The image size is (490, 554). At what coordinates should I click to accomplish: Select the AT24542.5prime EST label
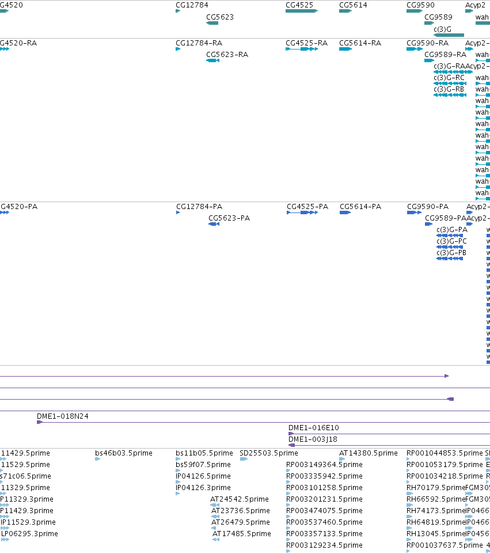239,499
